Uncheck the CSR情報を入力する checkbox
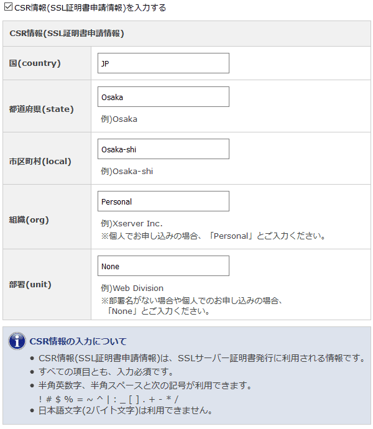Screen dimensions: 373x429 [x=8, y=7]
